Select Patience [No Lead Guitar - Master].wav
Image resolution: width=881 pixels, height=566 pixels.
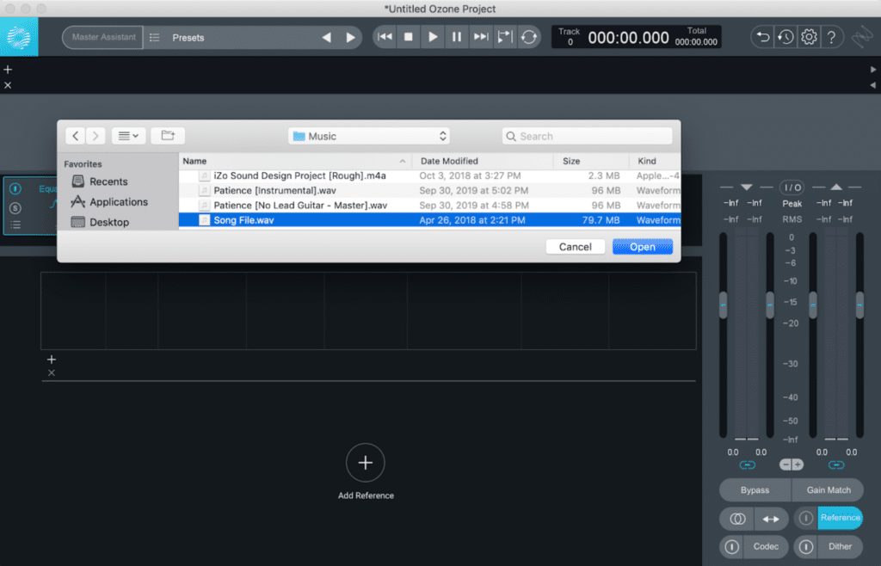430,206
